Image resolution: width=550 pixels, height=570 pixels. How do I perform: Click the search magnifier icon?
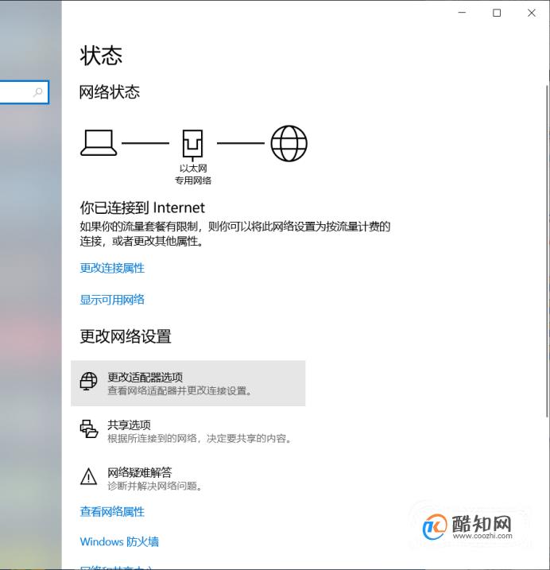tap(38, 92)
